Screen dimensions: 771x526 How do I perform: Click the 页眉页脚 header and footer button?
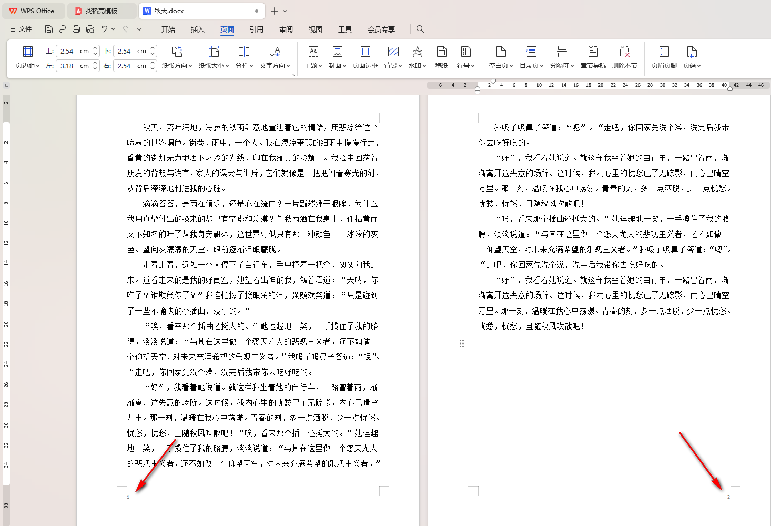click(x=664, y=57)
